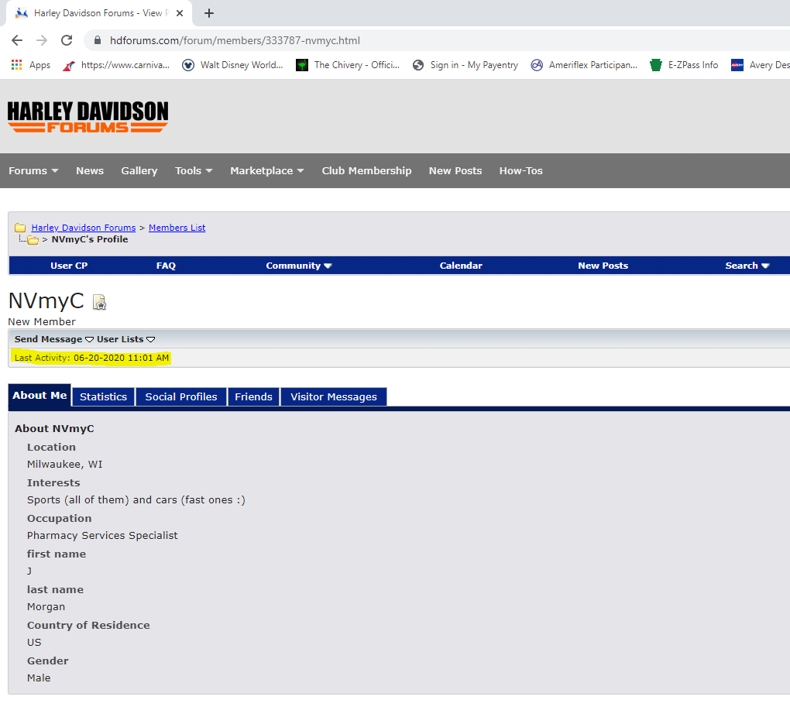Expand the Tools dropdown menu
Image resolution: width=790 pixels, height=724 pixels.
click(193, 170)
